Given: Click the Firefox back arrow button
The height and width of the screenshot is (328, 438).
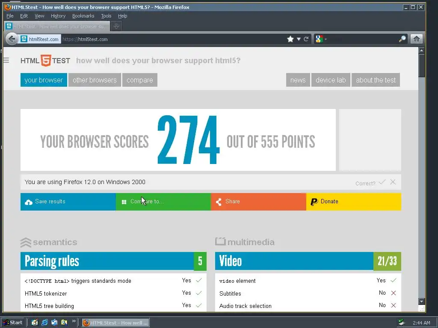Looking at the screenshot, I should 12,39.
